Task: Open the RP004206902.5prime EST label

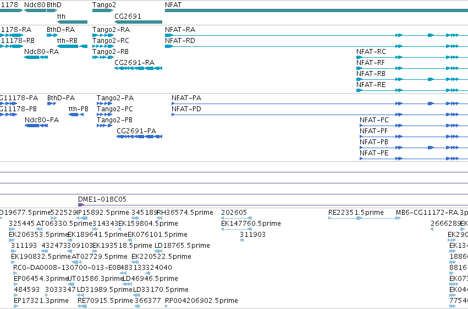Action: 201,301
